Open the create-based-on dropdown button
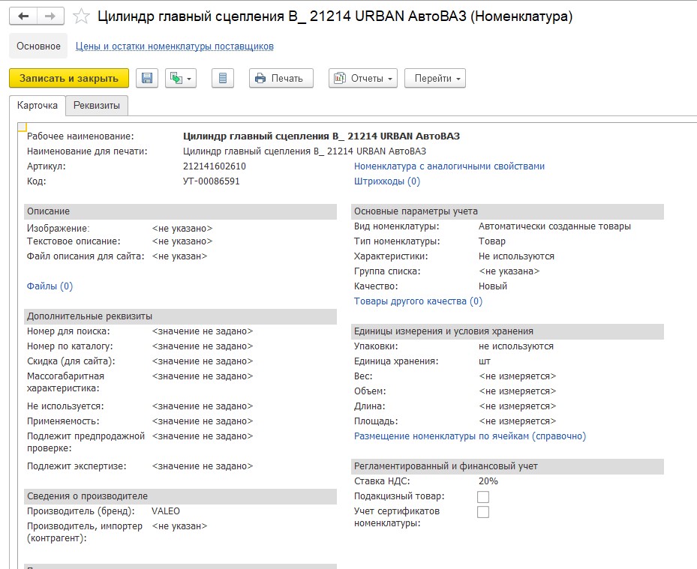Viewport: 697px width, 569px height. pyautogui.click(x=180, y=78)
